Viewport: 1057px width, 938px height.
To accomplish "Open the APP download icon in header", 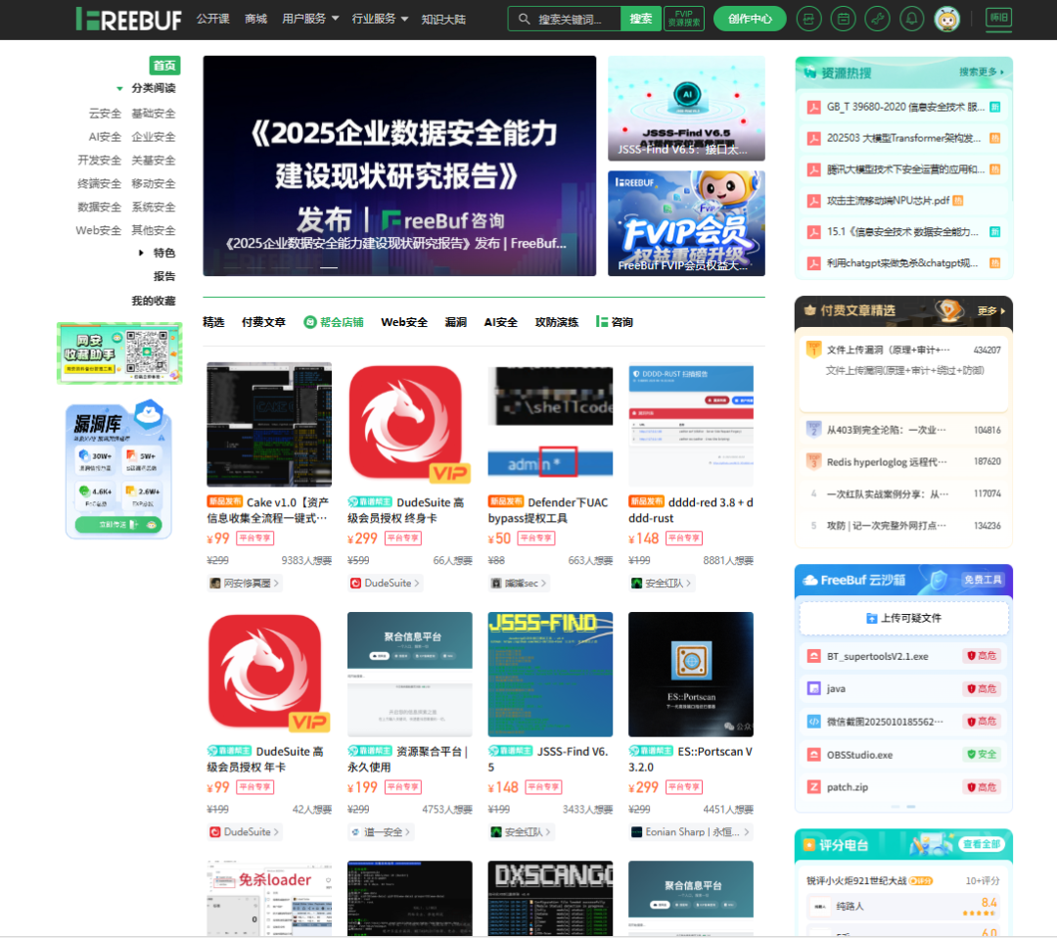I will pyautogui.click(x=809, y=19).
